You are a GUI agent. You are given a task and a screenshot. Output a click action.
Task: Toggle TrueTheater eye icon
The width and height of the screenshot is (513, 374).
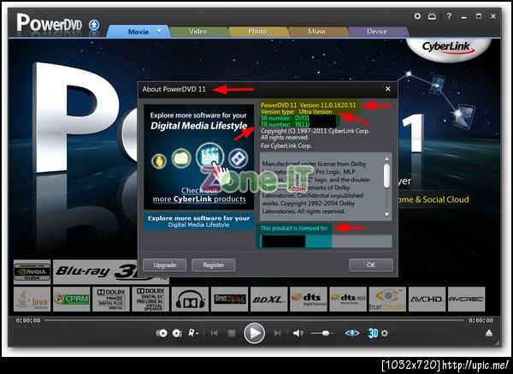point(352,334)
